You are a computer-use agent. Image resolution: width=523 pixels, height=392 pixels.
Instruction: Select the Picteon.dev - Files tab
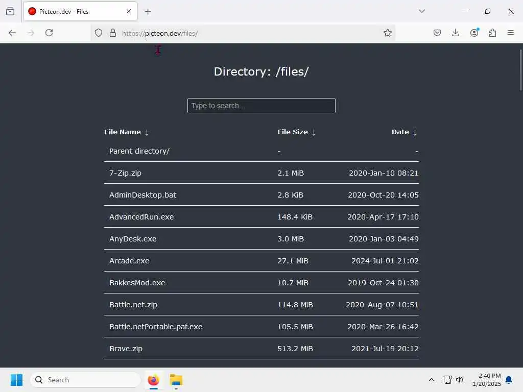(x=80, y=12)
